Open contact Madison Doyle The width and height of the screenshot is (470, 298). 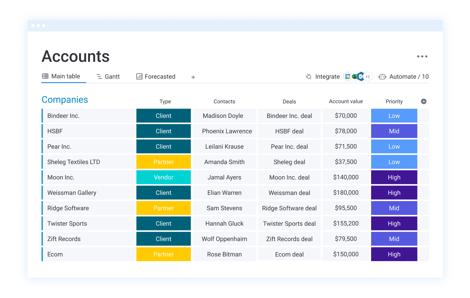(223, 116)
